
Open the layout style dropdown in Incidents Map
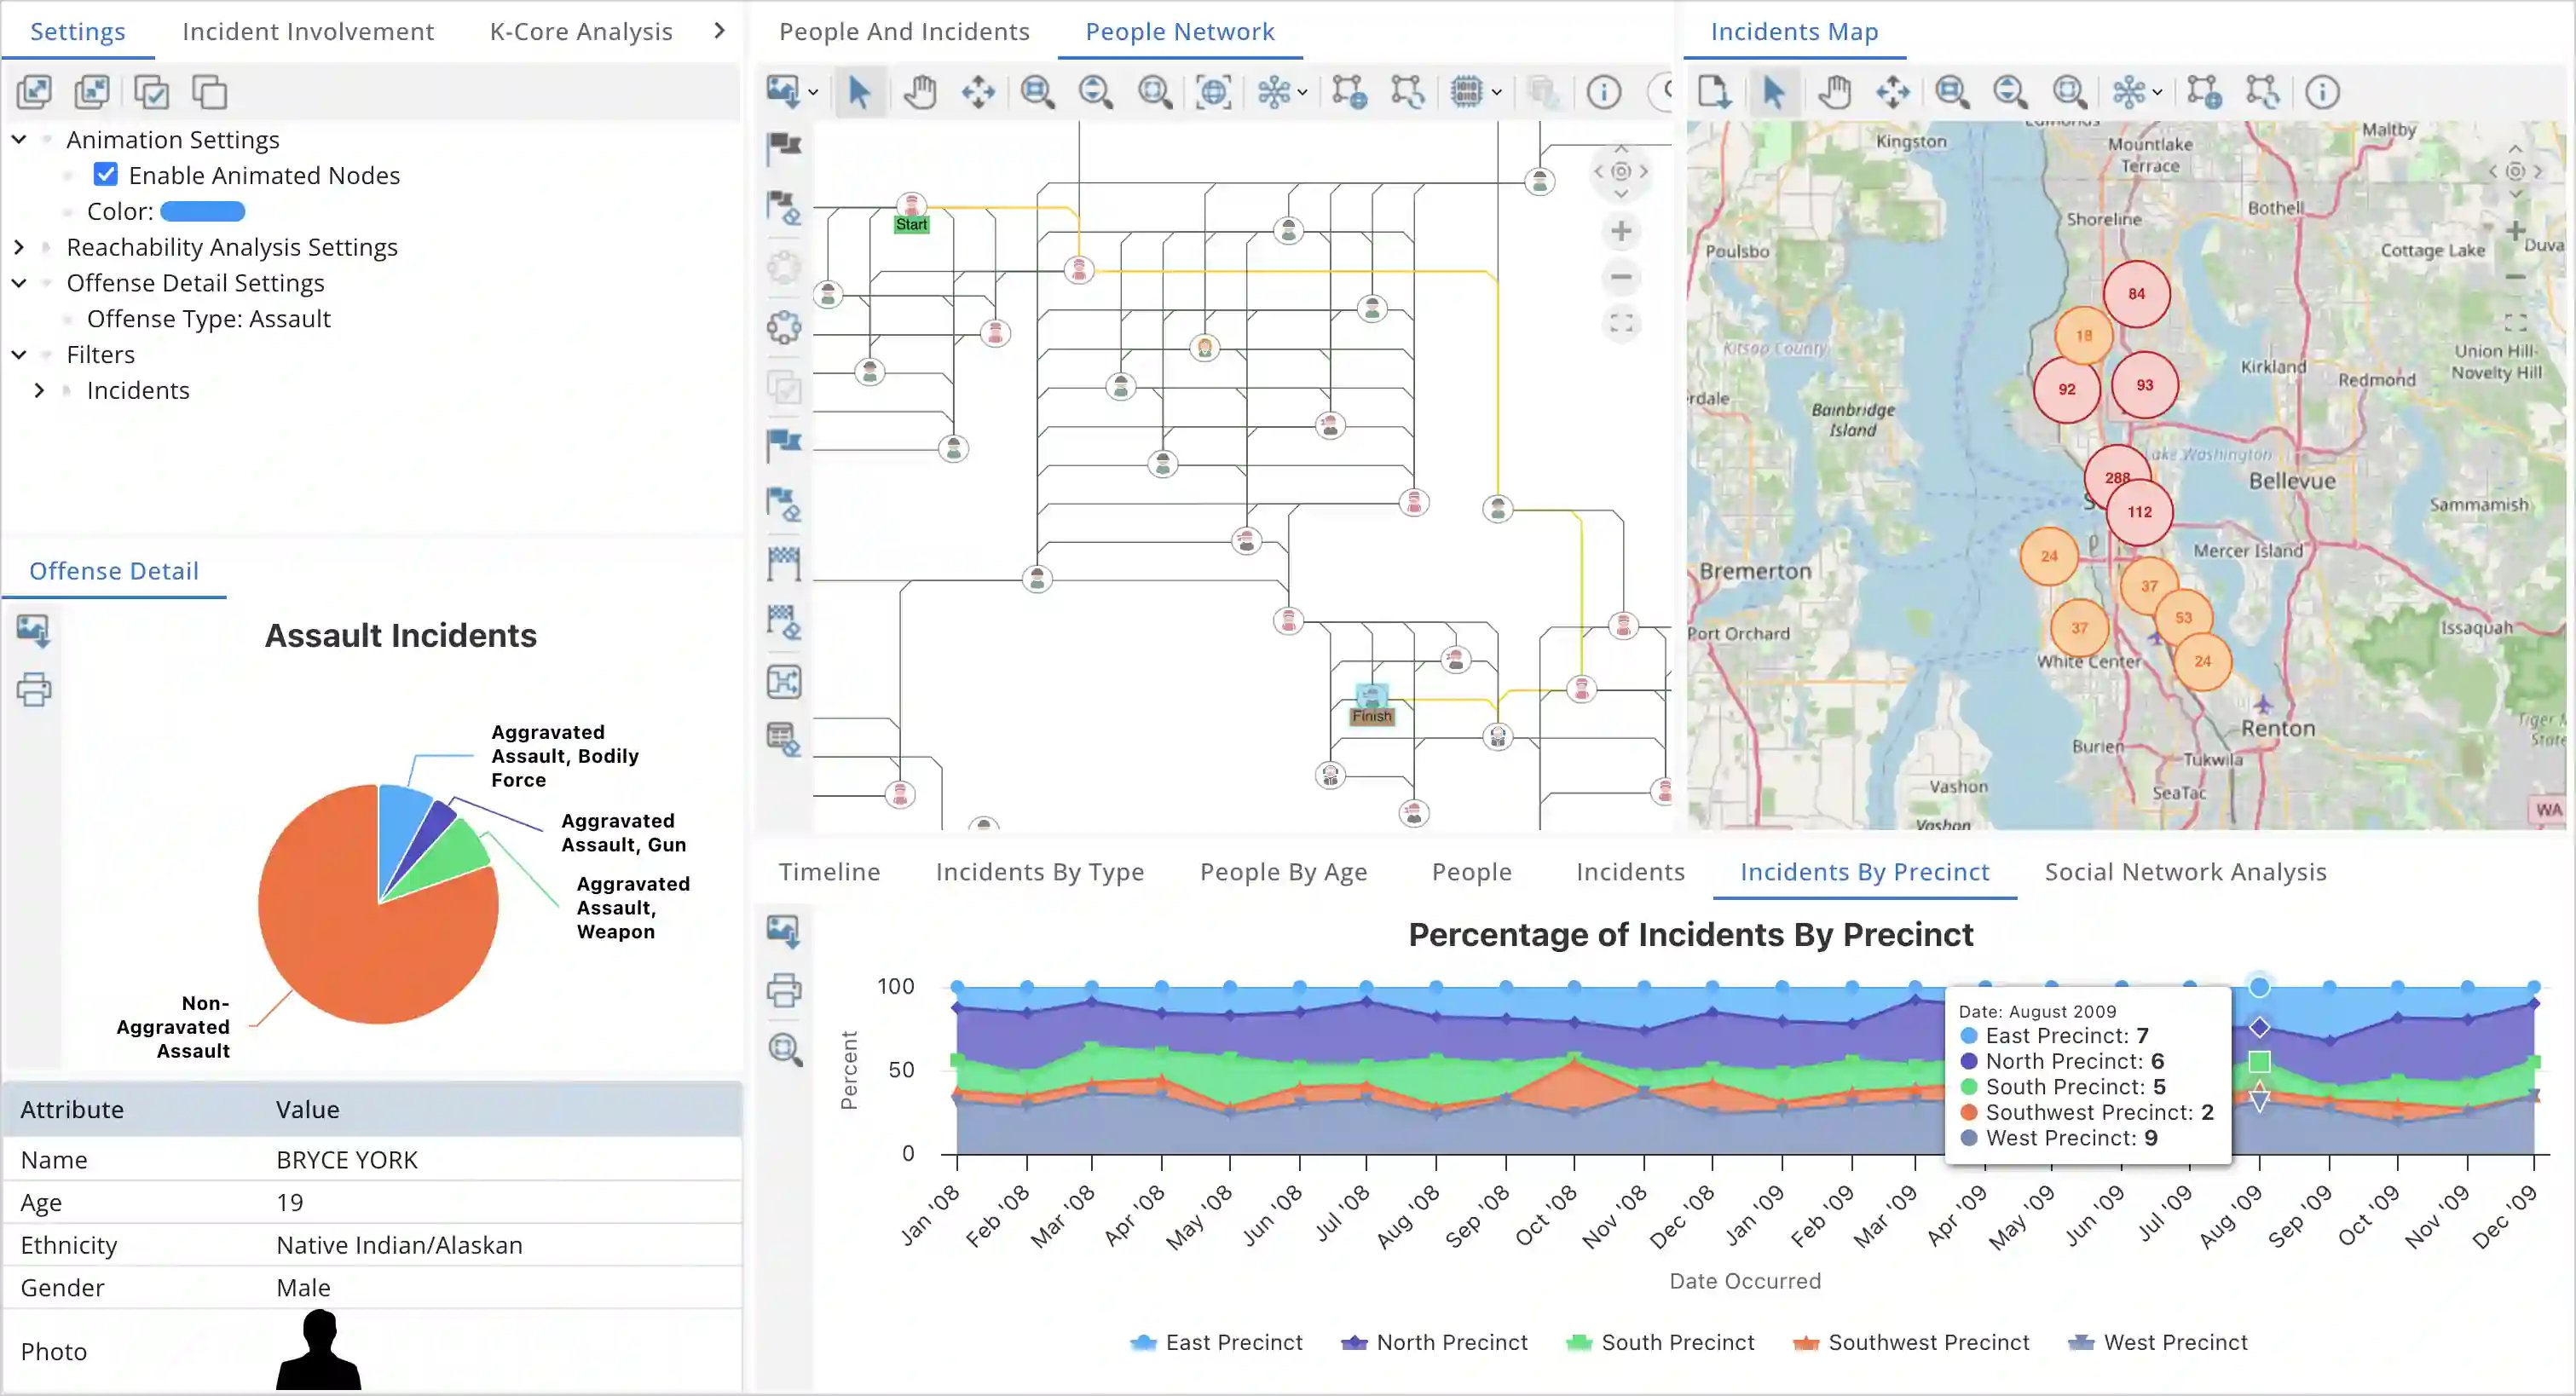(2157, 92)
